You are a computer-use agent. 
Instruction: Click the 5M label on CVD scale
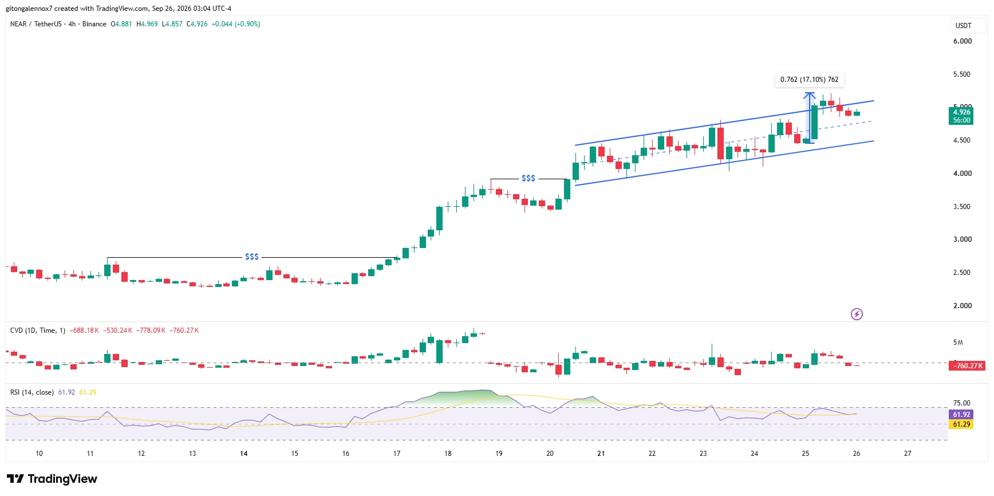tap(958, 343)
